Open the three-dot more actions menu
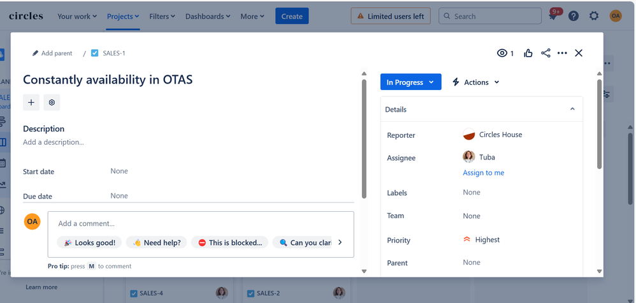 click(x=562, y=53)
